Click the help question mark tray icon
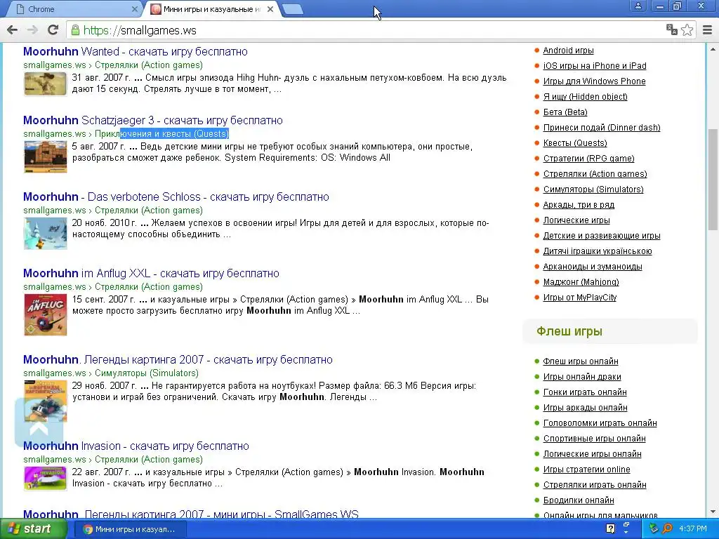719x539 pixels. click(x=610, y=529)
